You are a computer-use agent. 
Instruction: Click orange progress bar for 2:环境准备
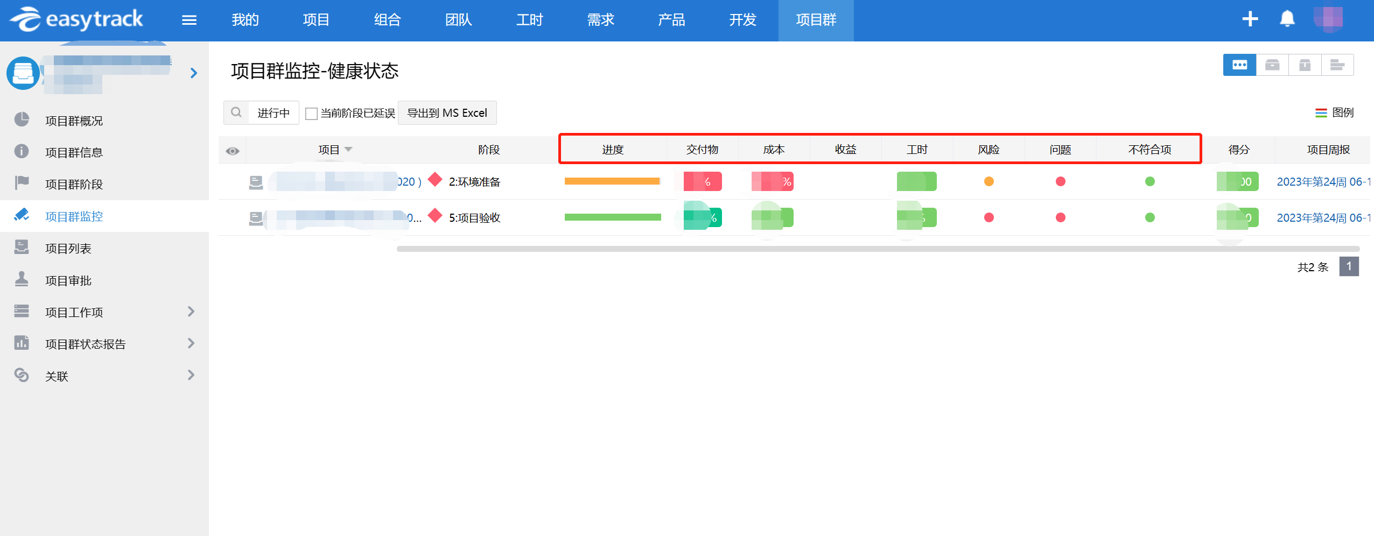coord(613,181)
